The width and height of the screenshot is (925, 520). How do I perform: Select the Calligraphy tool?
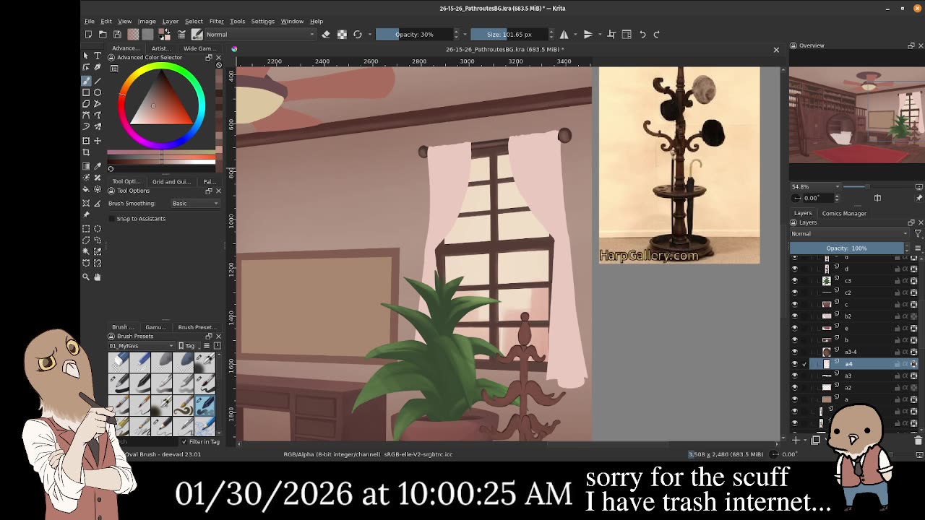98,69
